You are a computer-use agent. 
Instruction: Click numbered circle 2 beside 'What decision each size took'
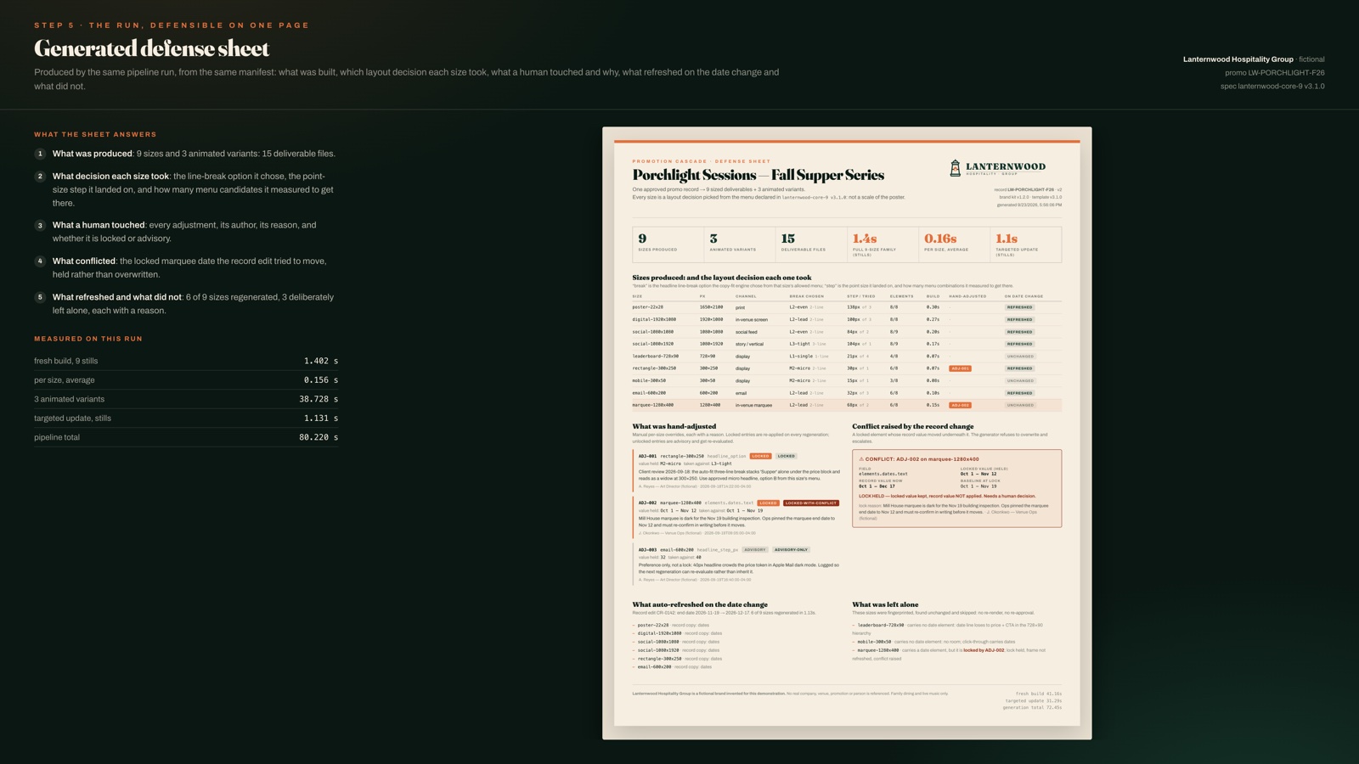40,177
